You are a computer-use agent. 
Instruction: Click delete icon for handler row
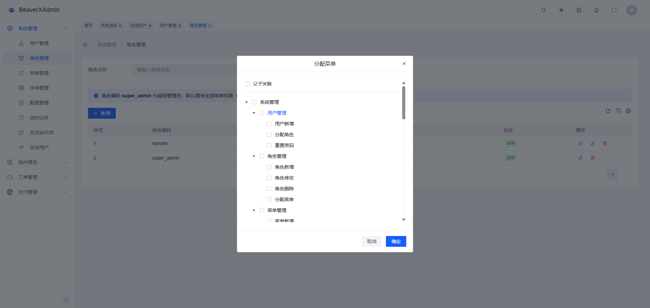click(x=605, y=143)
